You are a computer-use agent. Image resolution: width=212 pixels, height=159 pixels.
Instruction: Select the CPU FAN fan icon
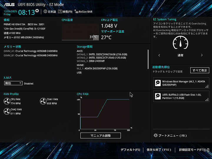[x=7, y=102]
